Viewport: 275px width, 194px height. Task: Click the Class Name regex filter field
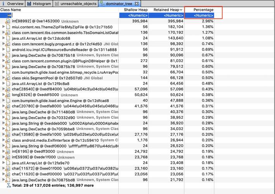(x=65, y=16)
